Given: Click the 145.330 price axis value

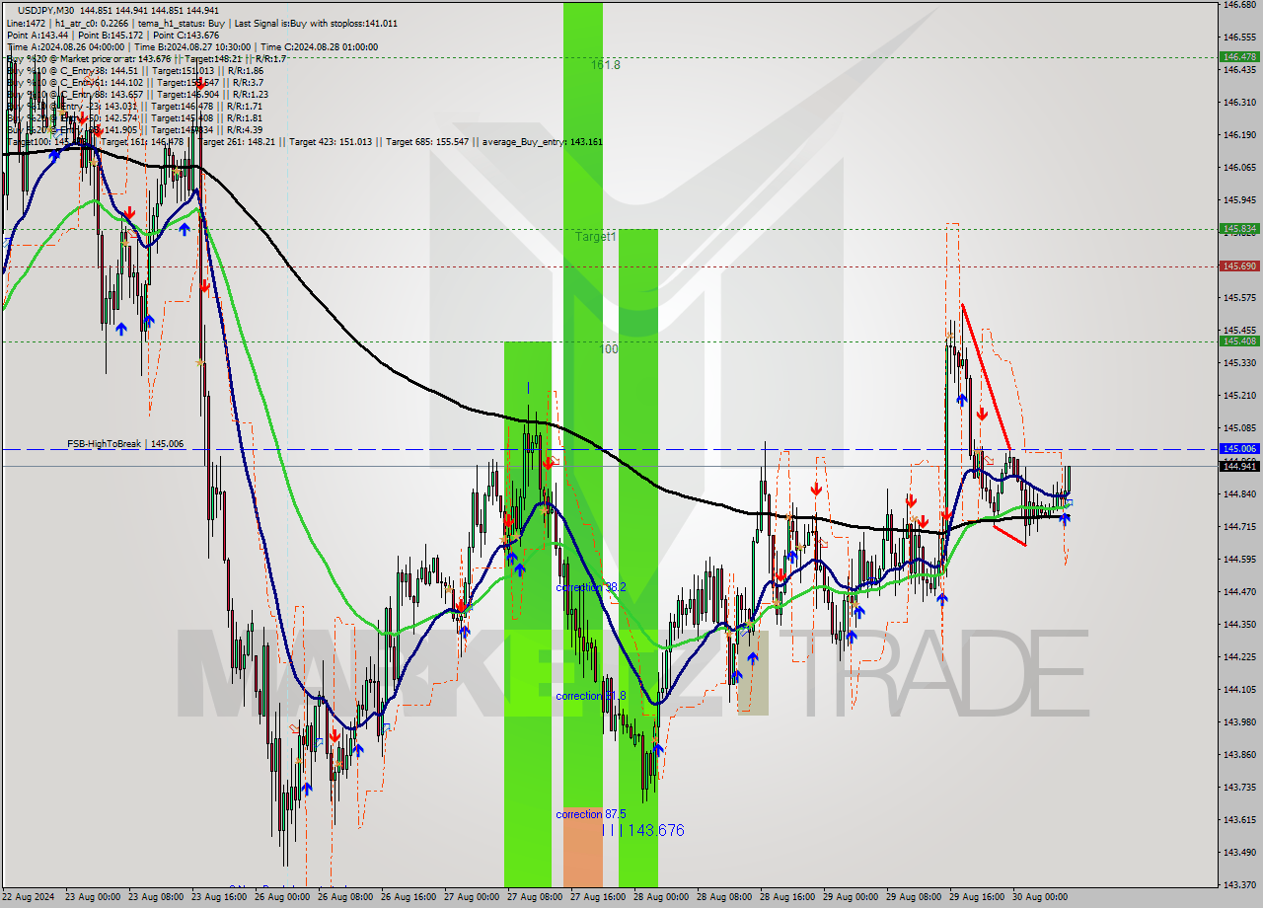Looking at the screenshot, I should [x=1239, y=362].
